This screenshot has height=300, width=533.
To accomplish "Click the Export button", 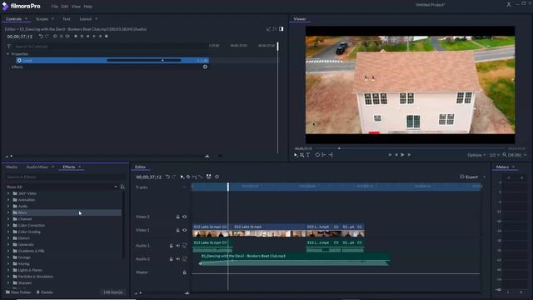I will click(x=469, y=177).
